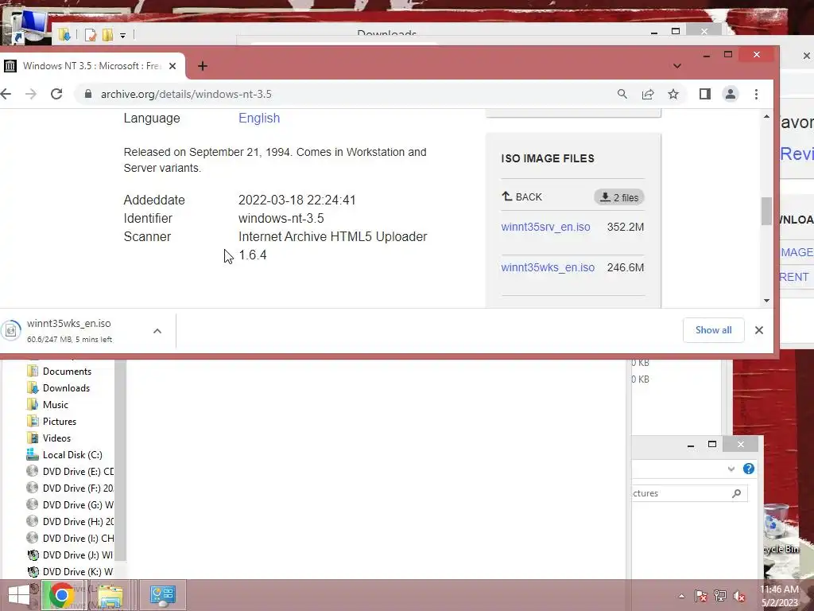Click Chrome back navigation arrow

(6, 94)
